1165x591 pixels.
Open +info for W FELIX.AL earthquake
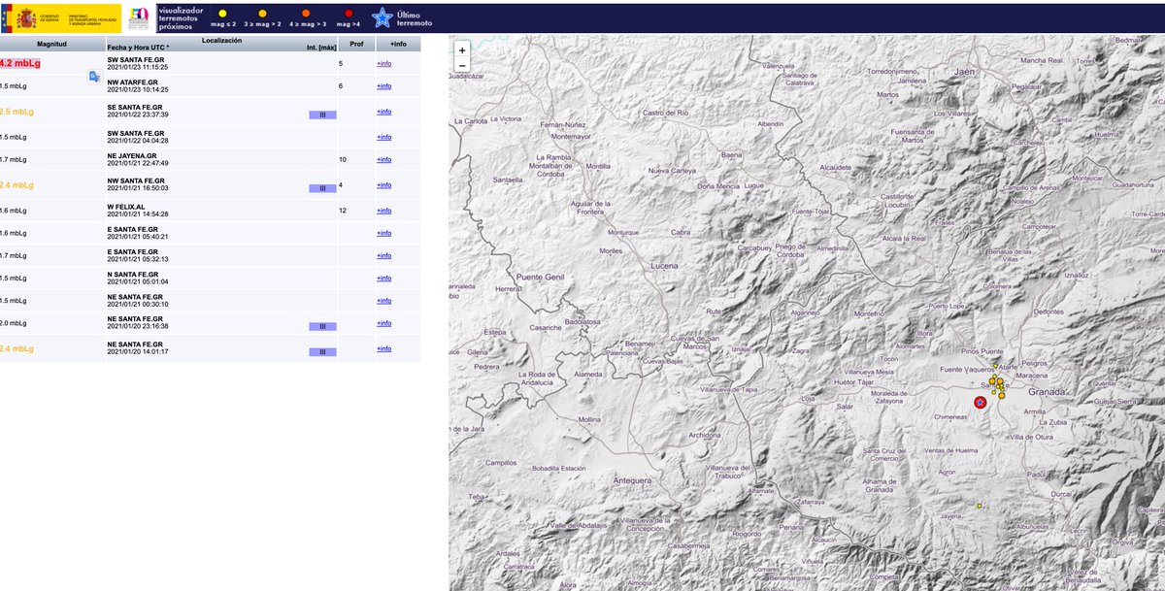pyautogui.click(x=384, y=211)
